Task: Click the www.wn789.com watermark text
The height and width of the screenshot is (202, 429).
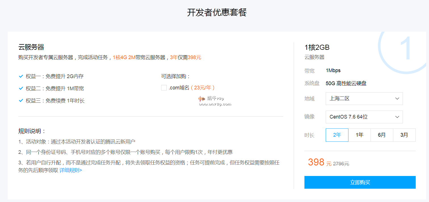Action: (215, 104)
